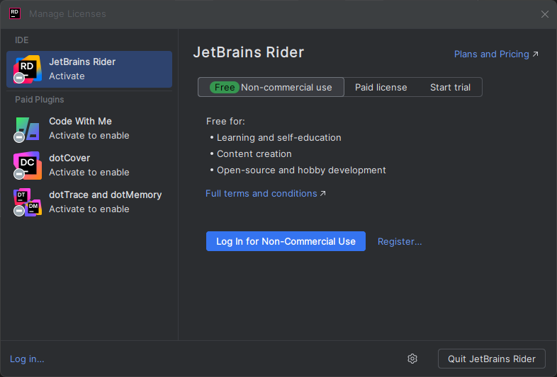Switch to the Paid license tab
This screenshot has height=377, width=557.
pyautogui.click(x=381, y=87)
